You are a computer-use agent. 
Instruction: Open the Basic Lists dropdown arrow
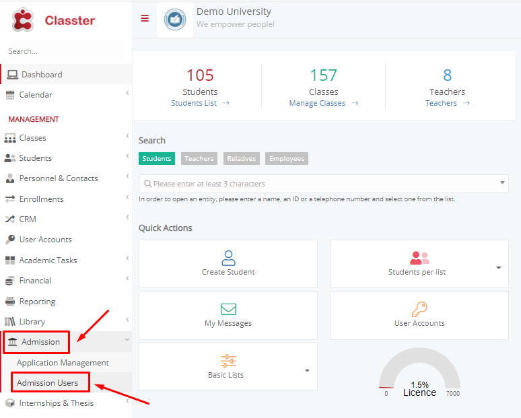pyautogui.click(x=307, y=370)
